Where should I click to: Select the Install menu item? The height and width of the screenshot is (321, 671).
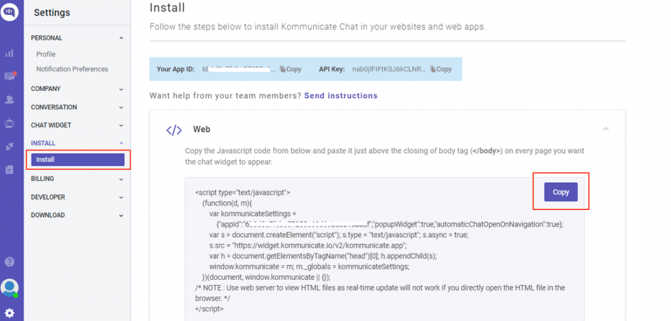tap(78, 160)
